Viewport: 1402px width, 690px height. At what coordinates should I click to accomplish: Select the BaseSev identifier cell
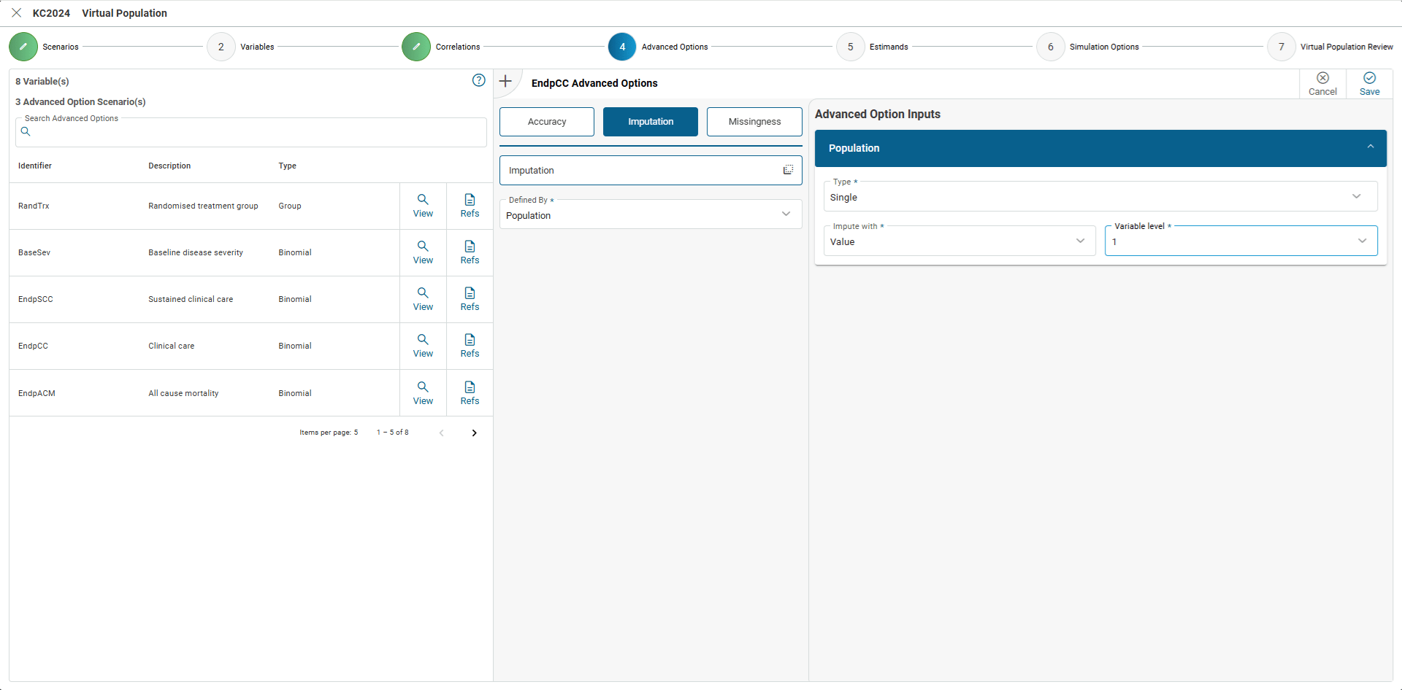(x=34, y=252)
